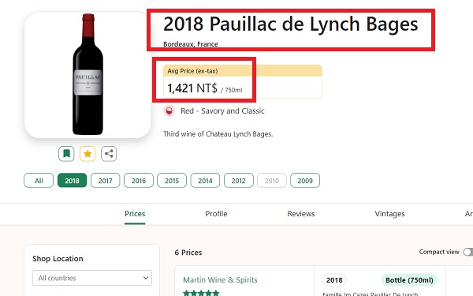The width and height of the screenshot is (473, 296).
Task: Click the Pauillac wine bottle image
Action: point(88,75)
